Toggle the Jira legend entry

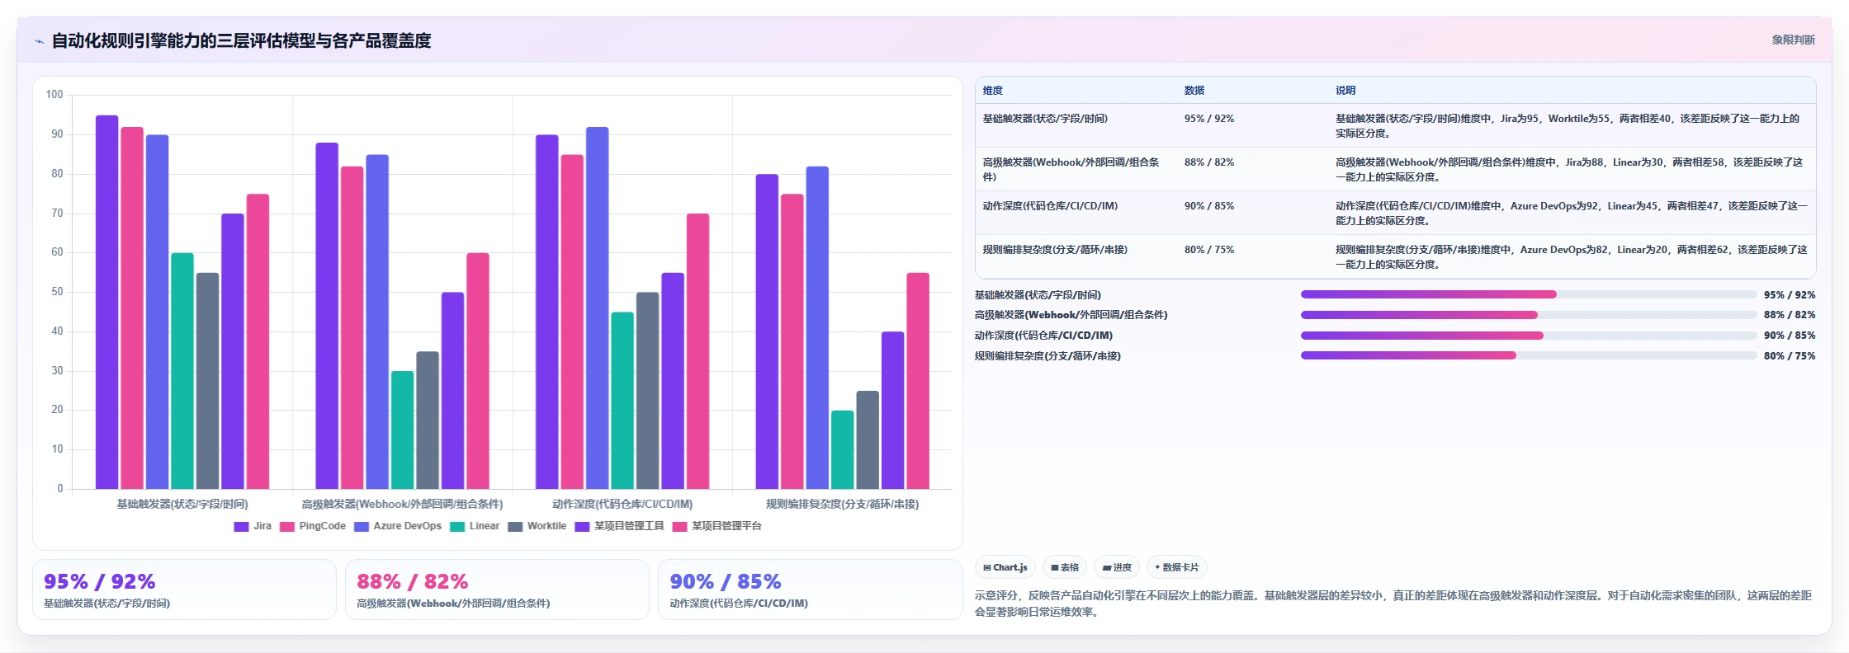pos(253,526)
